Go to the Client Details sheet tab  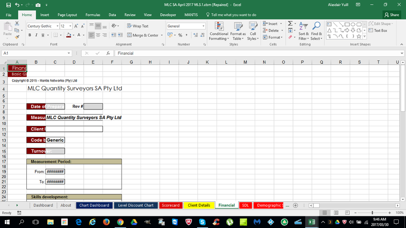click(x=199, y=205)
